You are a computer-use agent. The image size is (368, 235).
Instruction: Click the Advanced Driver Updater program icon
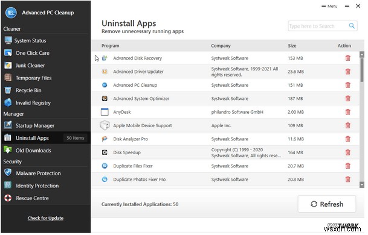pyautogui.click(x=105, y=72)
